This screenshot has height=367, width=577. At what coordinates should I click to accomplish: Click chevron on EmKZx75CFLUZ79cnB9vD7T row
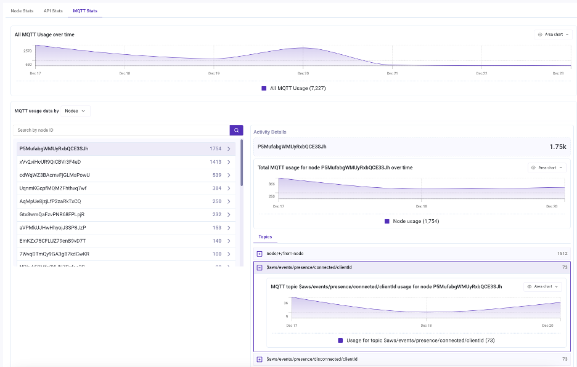229,241
